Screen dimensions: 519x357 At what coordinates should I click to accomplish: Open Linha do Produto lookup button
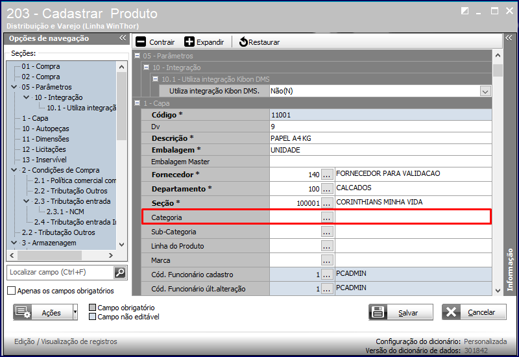[327, 246]
